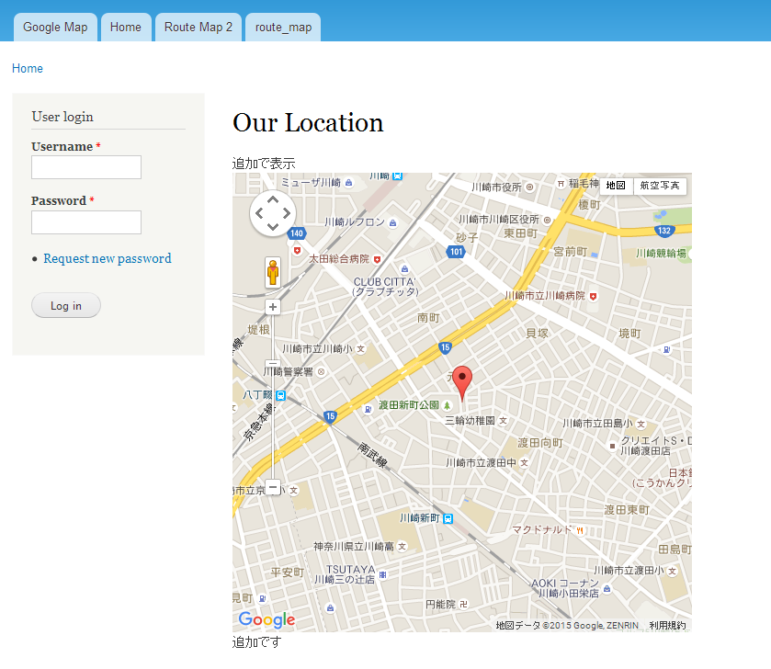Click the 川崎競輪場 label on the map

(661, 254)
